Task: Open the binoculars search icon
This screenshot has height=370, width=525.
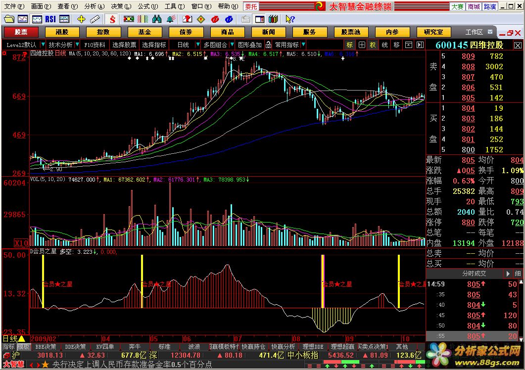Action: (157, 19)
